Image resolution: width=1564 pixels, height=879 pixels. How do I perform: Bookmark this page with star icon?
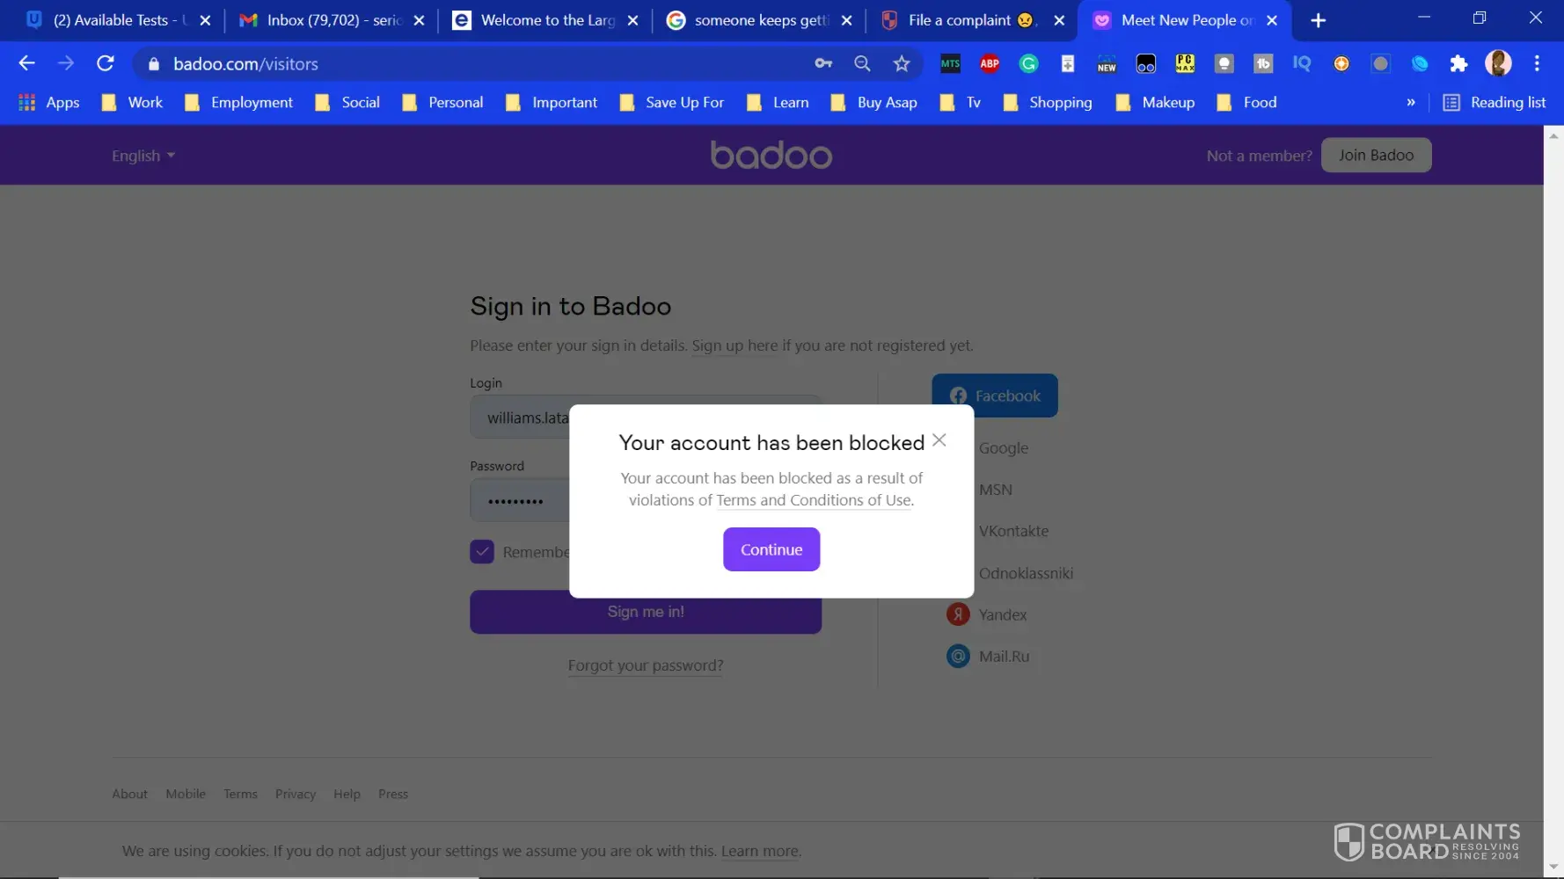902,63
